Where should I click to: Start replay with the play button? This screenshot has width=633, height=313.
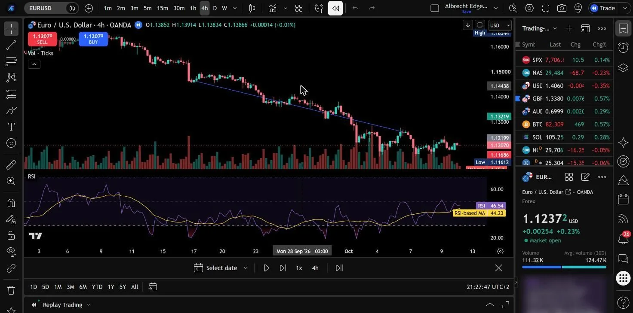click(266, 268)
